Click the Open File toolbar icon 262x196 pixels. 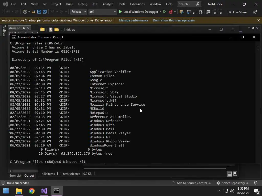coord(34,12)
